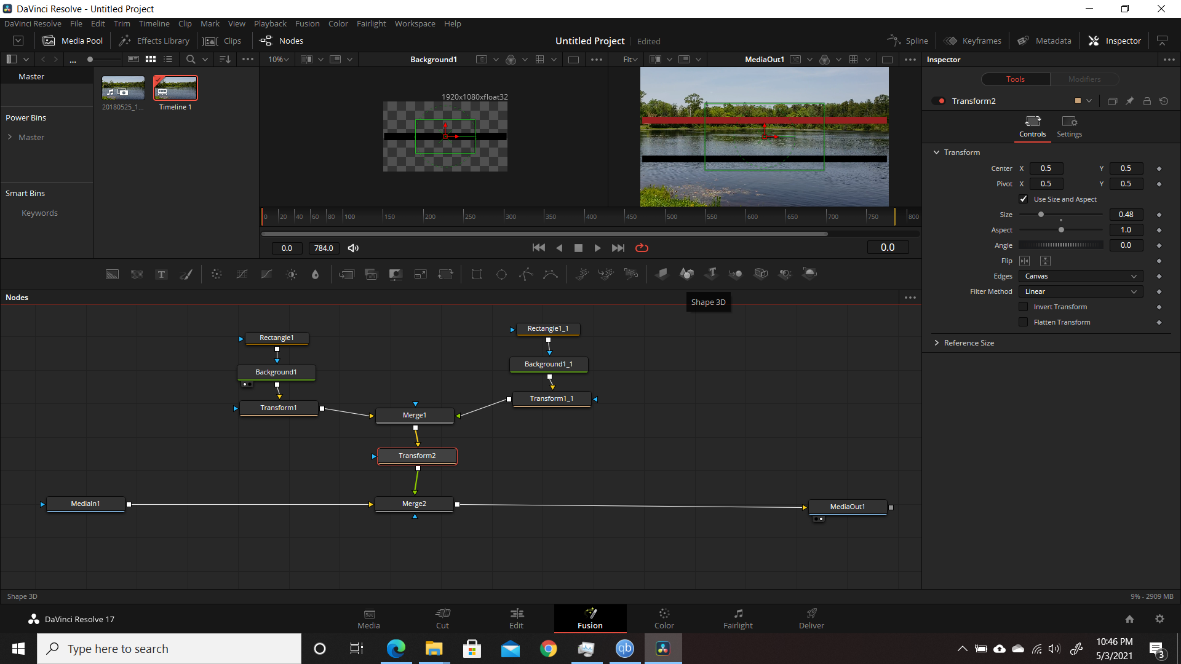Add a Fast Noise tool from toolbar

pyautogui.click(x=137, y=274)
